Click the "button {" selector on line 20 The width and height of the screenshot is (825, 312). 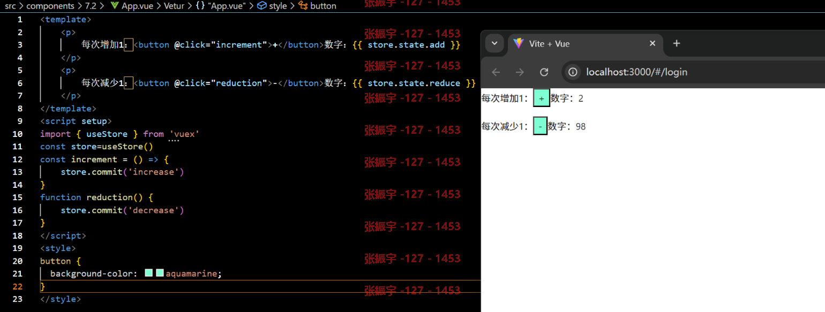61,261
